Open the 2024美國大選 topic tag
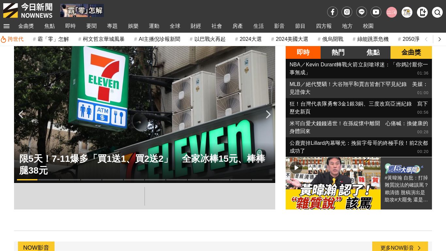The height and width of the screenshot is (251, 446). [x=290, y=39]
